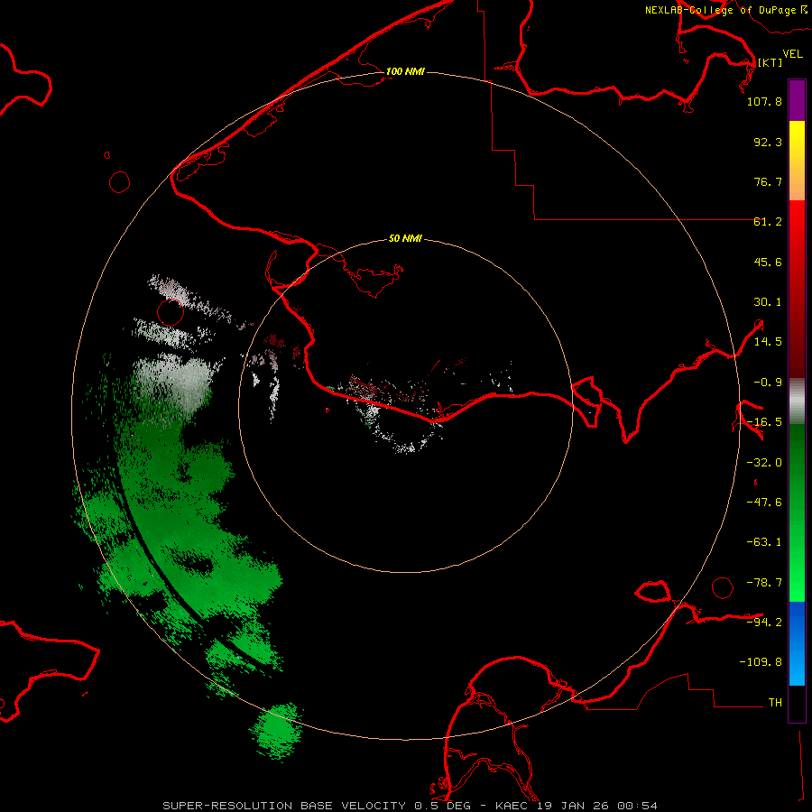Screen dimensions: 812x812
Task: Select the 45.6 velocity scale value
Action: click(768, 262)
